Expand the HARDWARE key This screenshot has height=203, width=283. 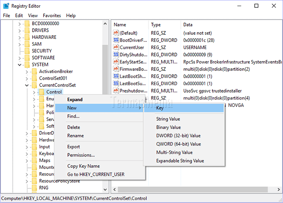tap(20, 37)
